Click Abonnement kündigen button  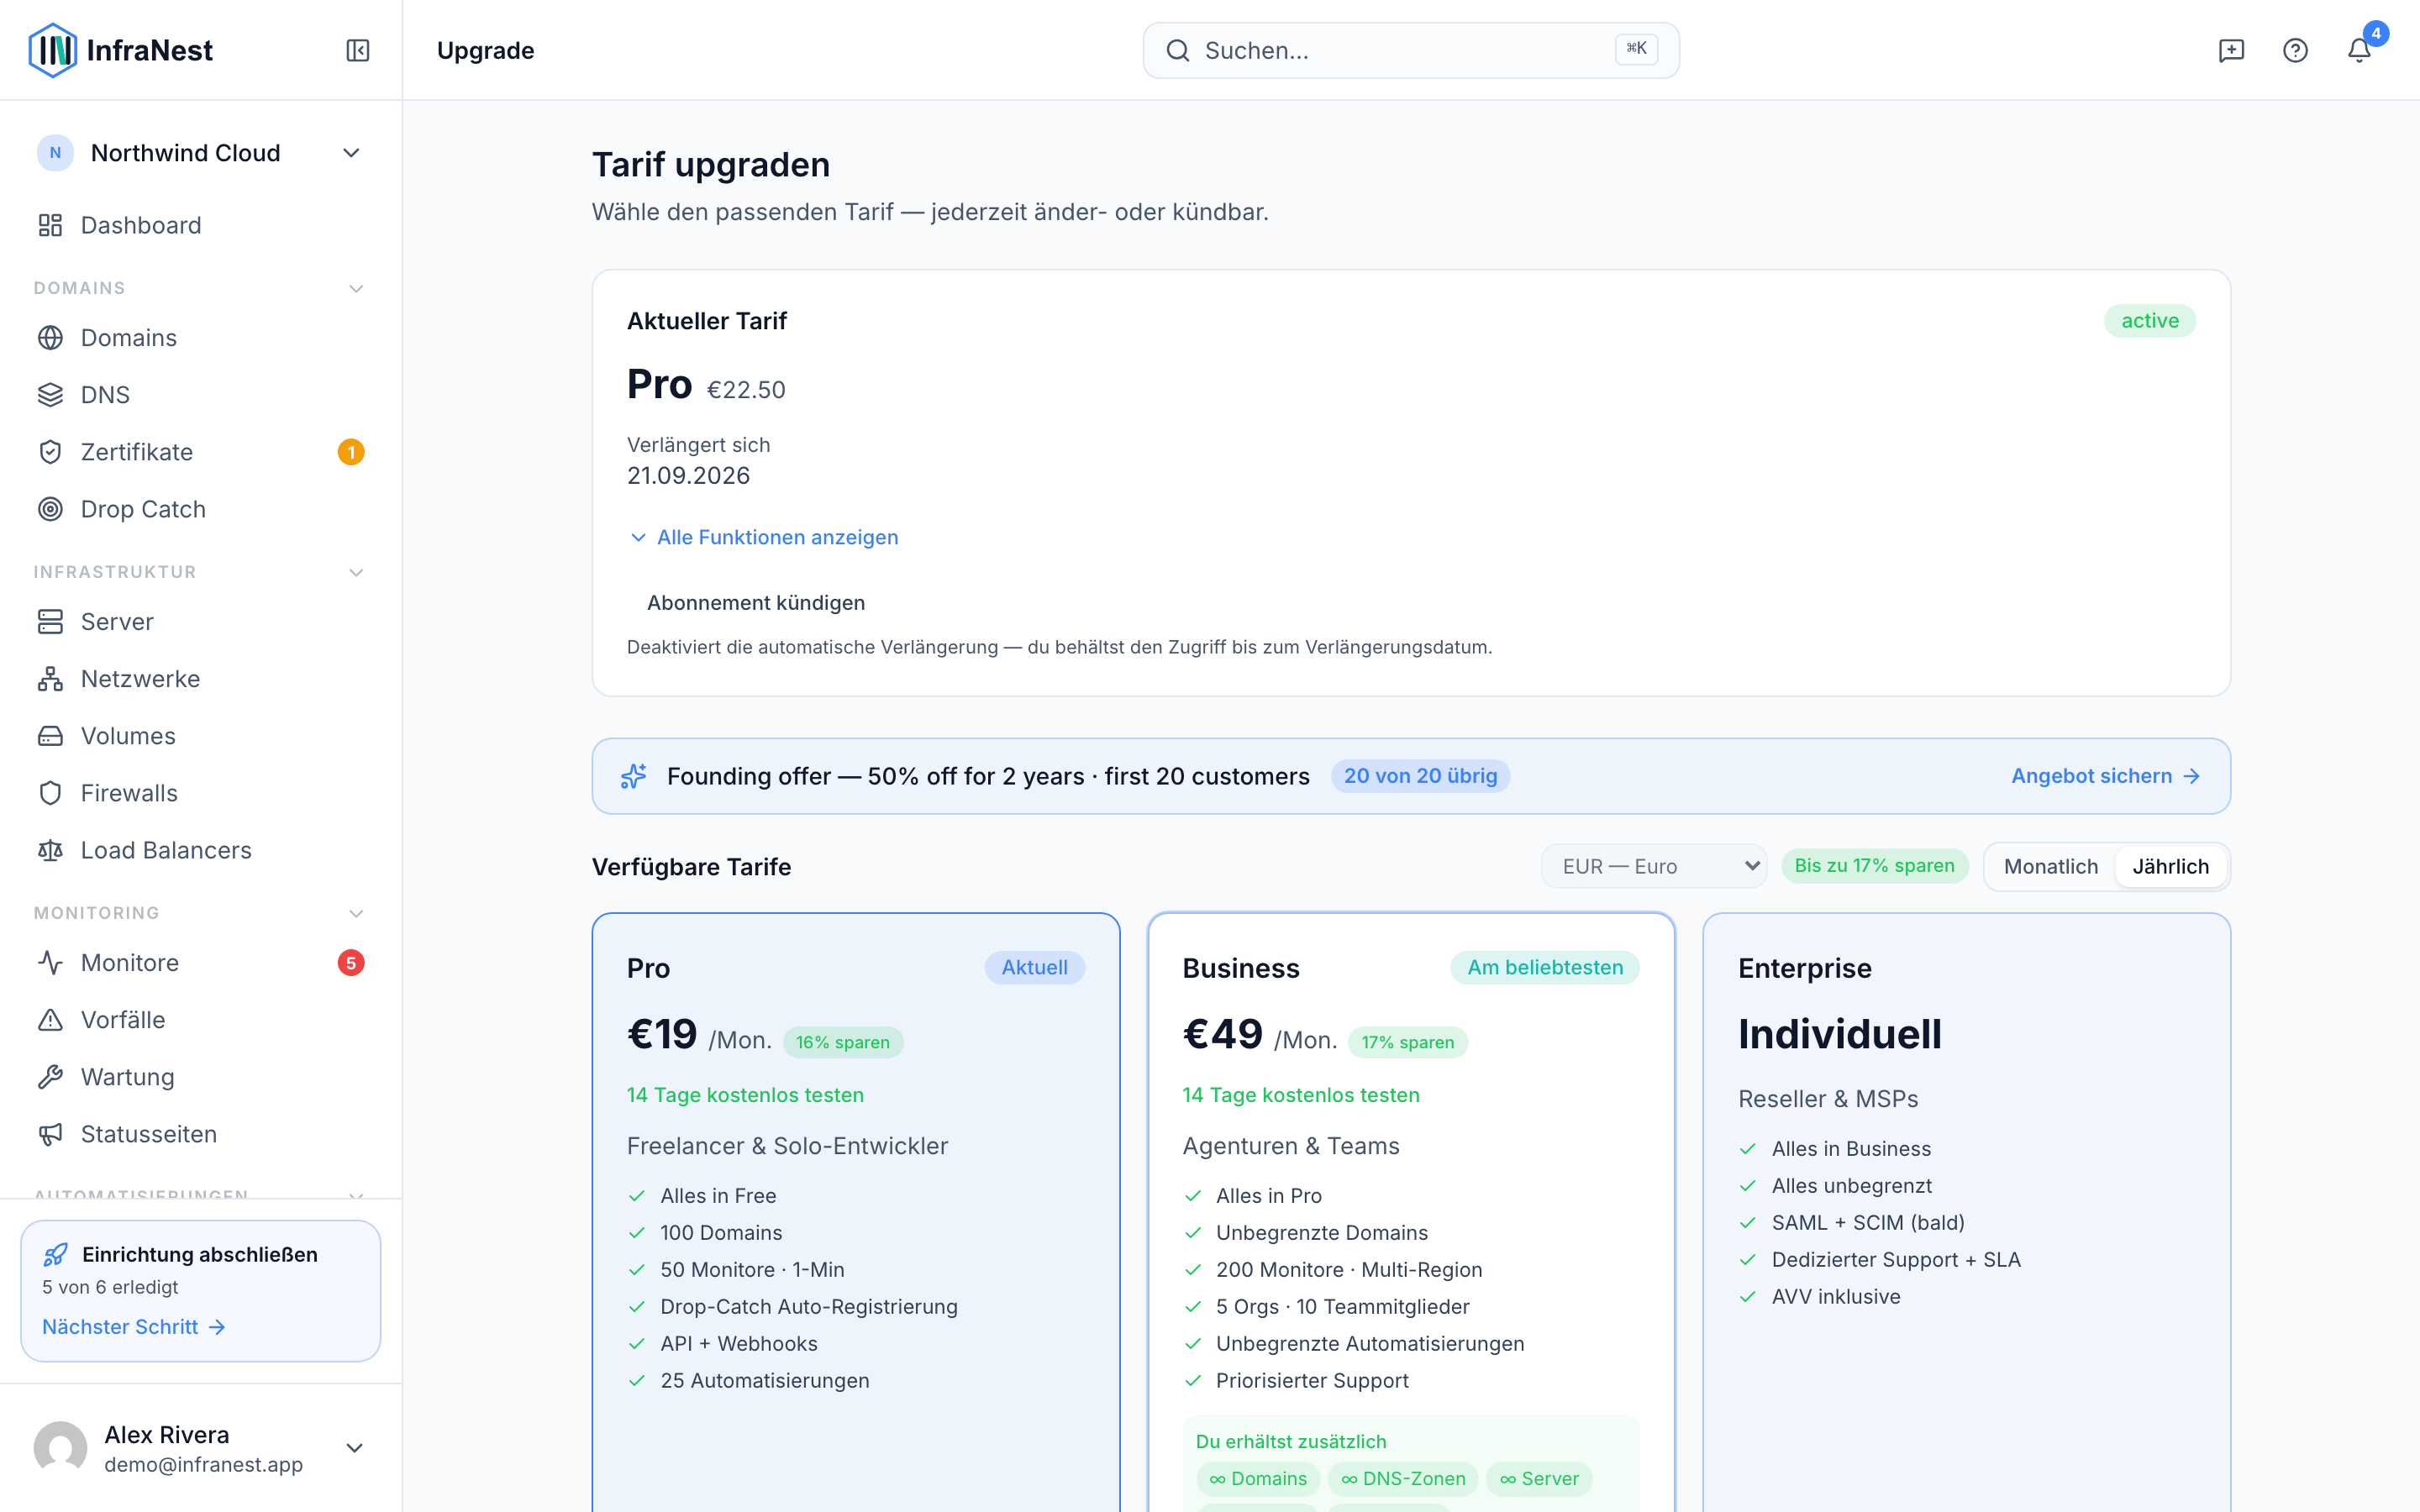click(x=756, y=603)
